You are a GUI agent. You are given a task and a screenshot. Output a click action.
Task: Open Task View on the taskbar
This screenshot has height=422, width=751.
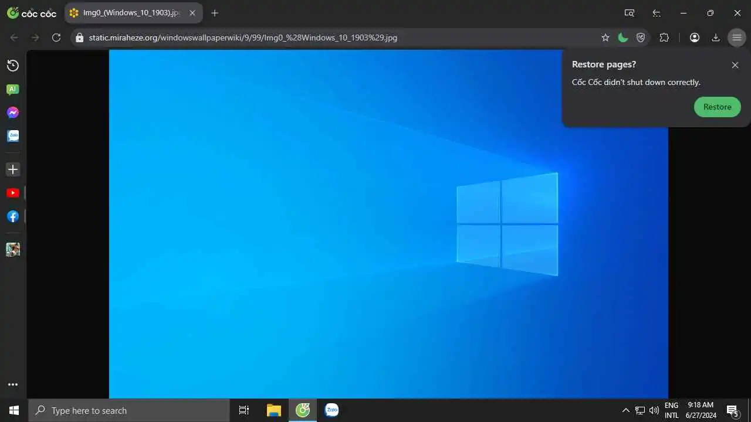[244, 410]
